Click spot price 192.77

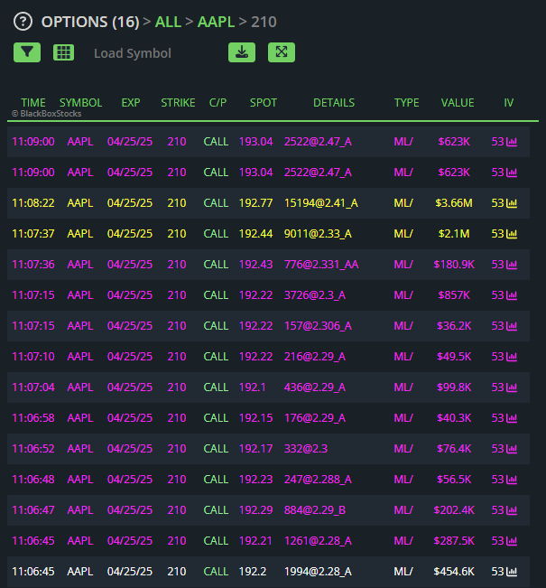pos(256,203)
